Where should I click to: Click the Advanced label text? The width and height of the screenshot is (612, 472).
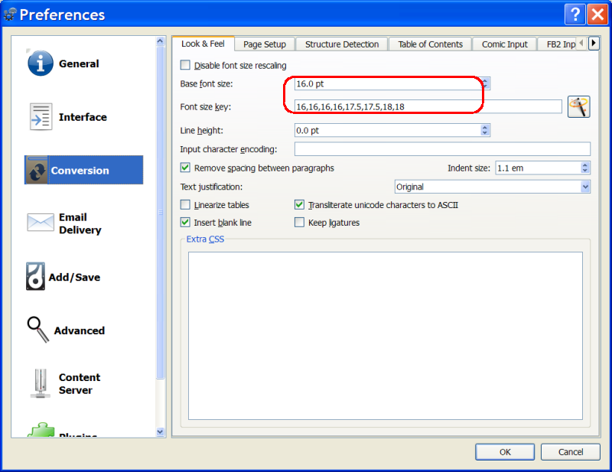80,330
